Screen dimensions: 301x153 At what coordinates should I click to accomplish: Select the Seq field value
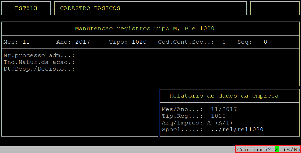click(265, 42)
